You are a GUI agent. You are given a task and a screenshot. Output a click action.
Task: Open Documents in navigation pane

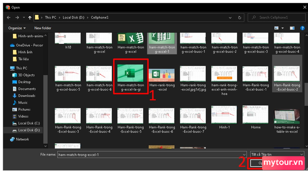tap(24, 89)
